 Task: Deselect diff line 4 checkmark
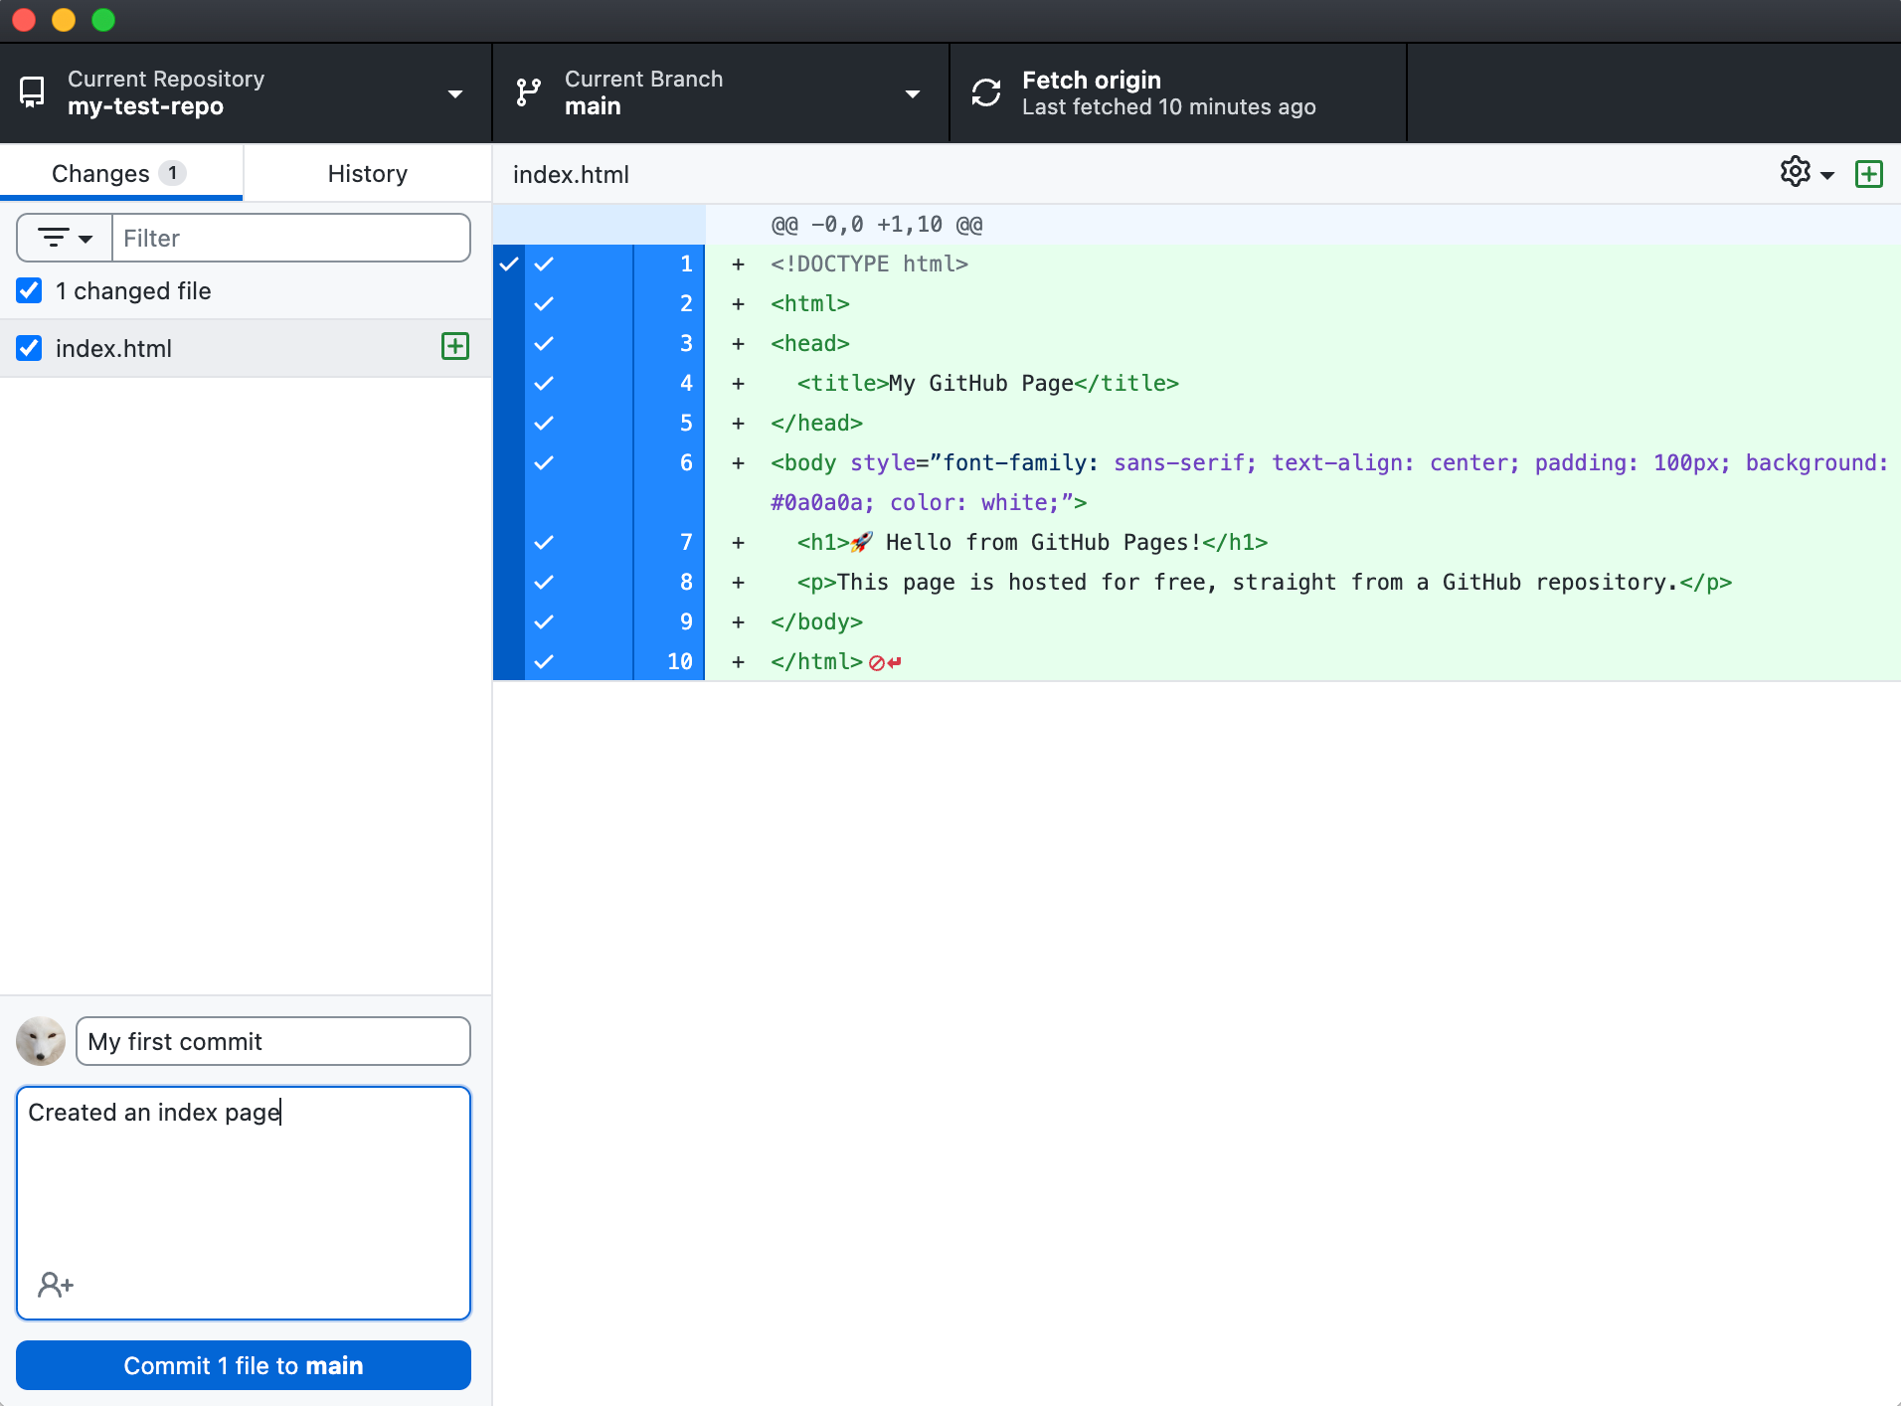[x=544, y=383]
